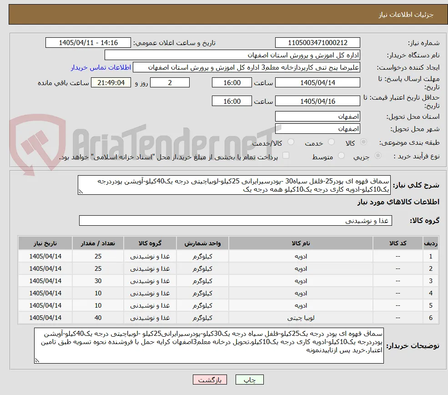Open اطلاعات تماس خریدار link
448x395 pixels.
(x=101, y=67)
